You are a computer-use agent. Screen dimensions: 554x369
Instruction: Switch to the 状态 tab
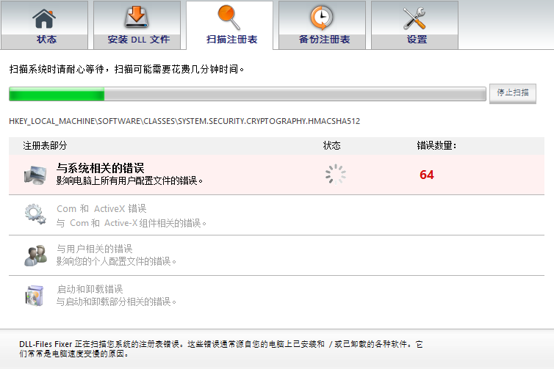[x=45, y=25]
